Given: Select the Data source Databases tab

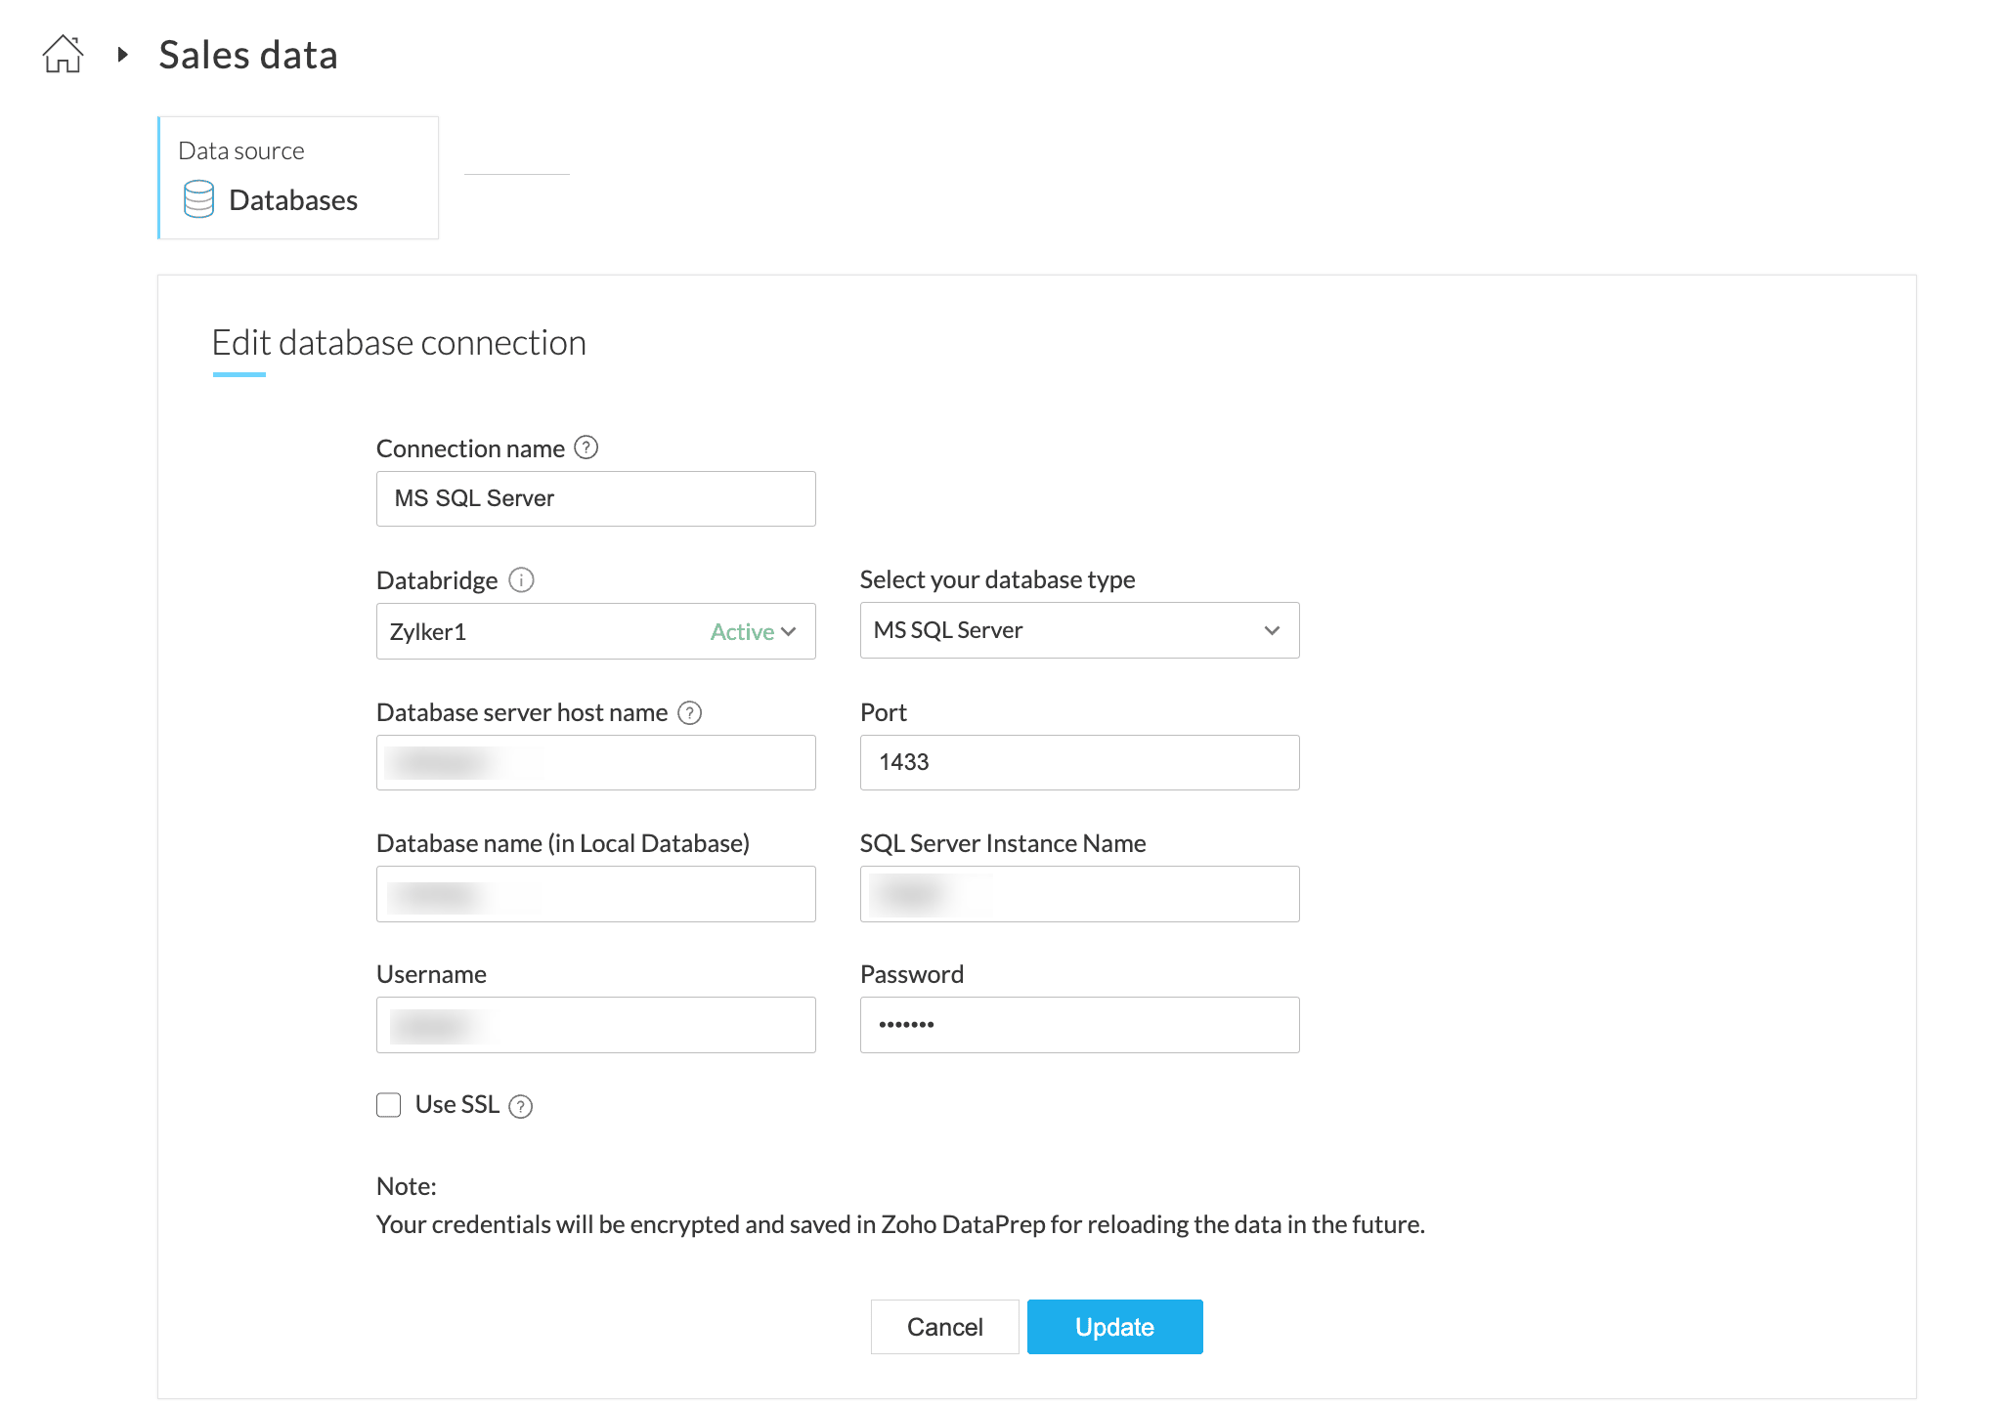Looking at the screenshot, I should pyautogui.click(x=298, y=178).
